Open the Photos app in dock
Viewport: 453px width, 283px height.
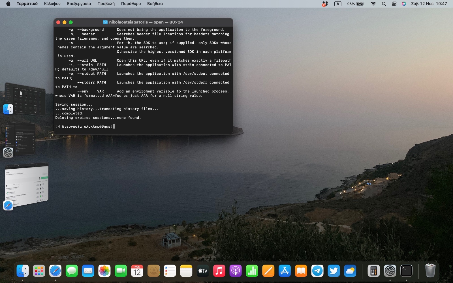pos(104,271)
